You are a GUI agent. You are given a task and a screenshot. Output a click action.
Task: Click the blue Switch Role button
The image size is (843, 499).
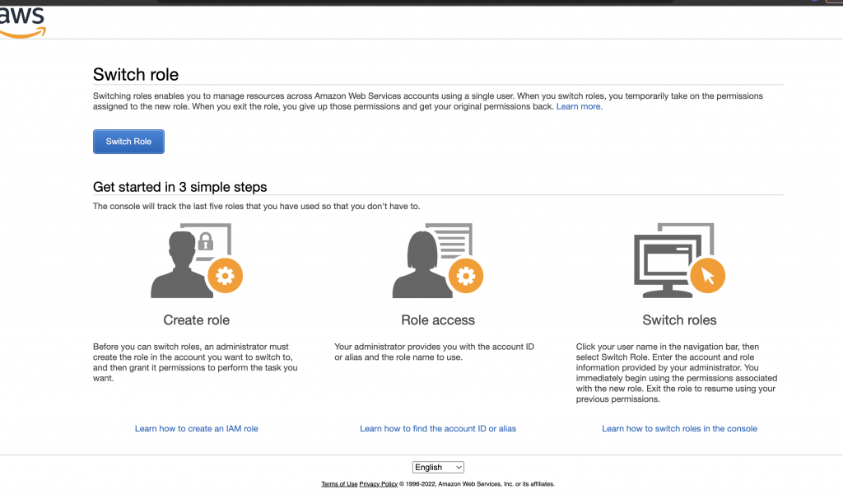pos(128,142)
